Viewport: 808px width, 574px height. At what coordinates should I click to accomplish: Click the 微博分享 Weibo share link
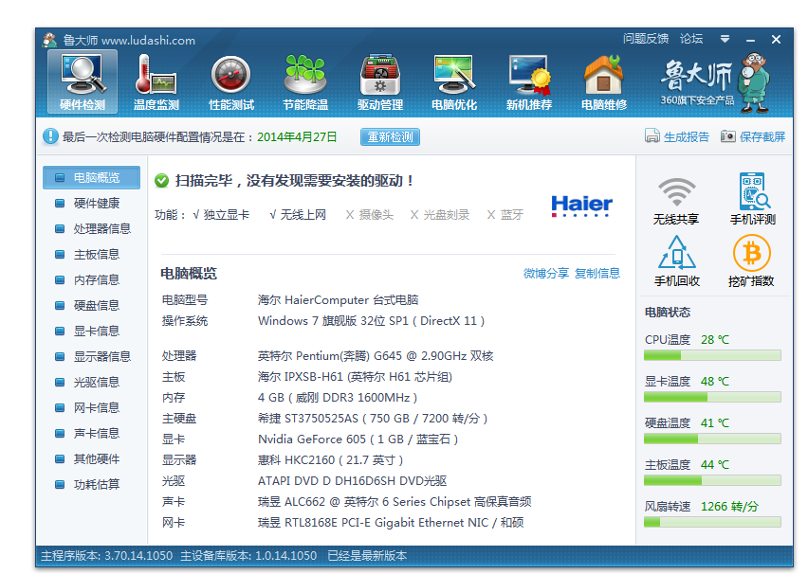click(x=546, y=273)
